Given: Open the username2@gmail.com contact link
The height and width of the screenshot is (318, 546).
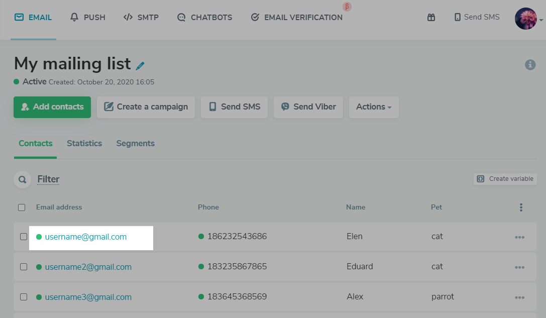Looking at the screenshot, I should pyautogui.click(x=88, y=267).
